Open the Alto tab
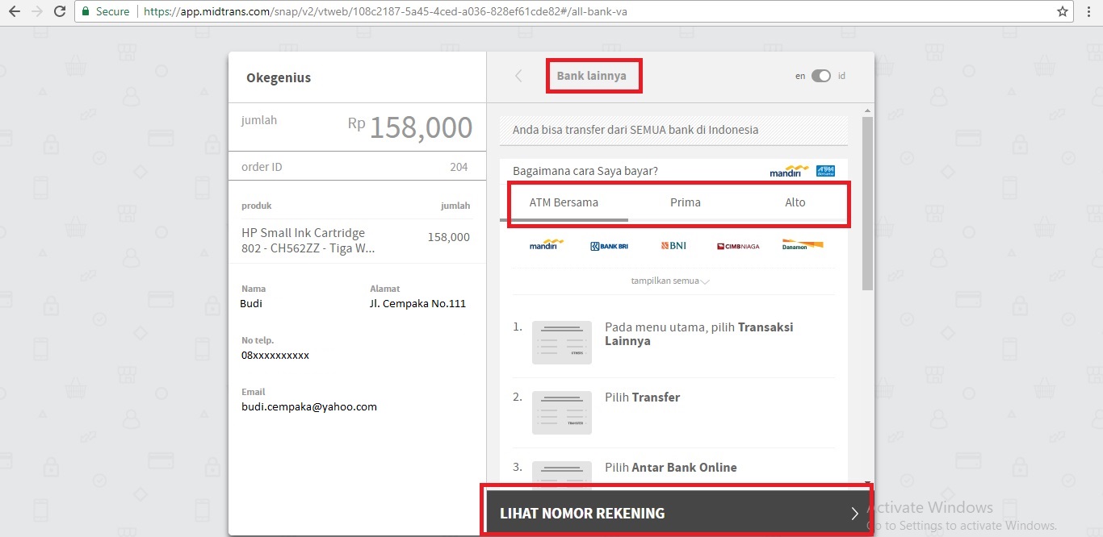Image resolution: width=1103 pixels, height=537 pixels. [x=795, y=202]
